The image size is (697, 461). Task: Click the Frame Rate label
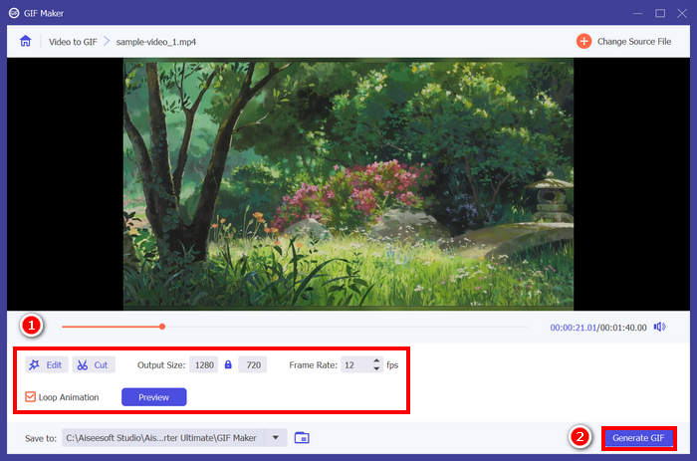(313, 365)
